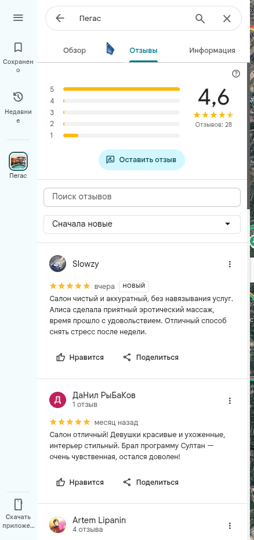Go back using the search bar arrow
Image resolution: width=254 pixels, height=540 pixels.
60,18
